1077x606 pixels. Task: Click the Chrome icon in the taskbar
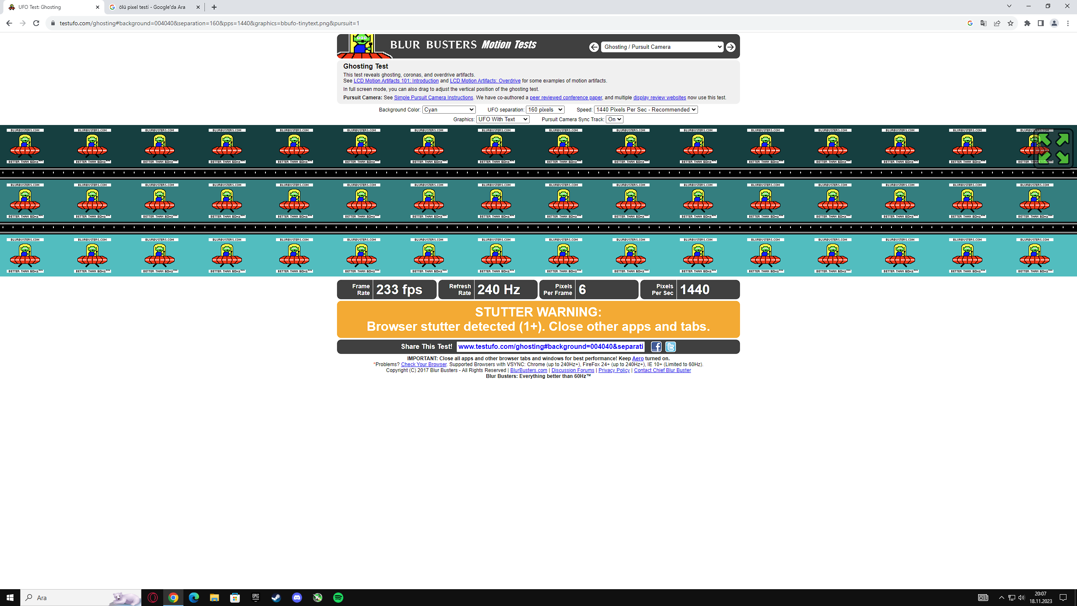coord(173,598)
